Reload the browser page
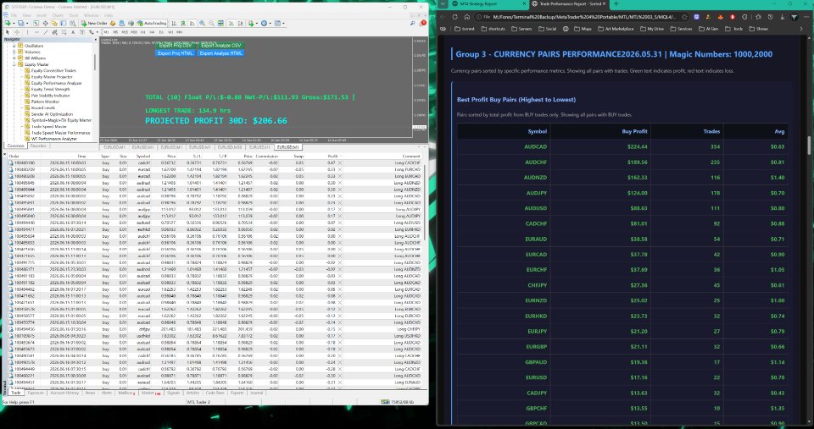Viewport: 814px width, 429px height. 454,17
